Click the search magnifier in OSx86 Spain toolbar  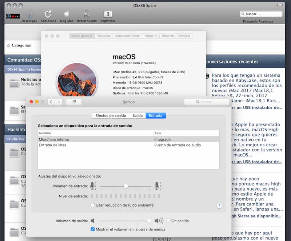pyautogui.click(x=243, y=14)
